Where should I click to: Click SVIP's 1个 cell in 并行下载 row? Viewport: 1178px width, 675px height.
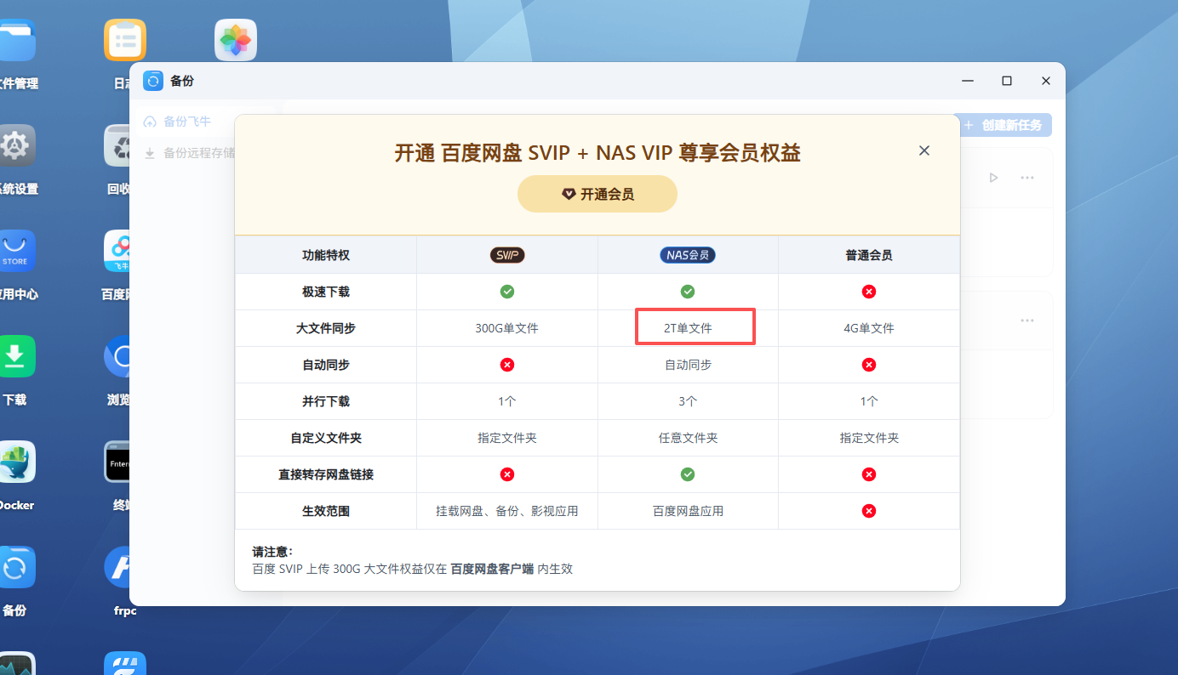pyautogui.click(x=507, y=401)
